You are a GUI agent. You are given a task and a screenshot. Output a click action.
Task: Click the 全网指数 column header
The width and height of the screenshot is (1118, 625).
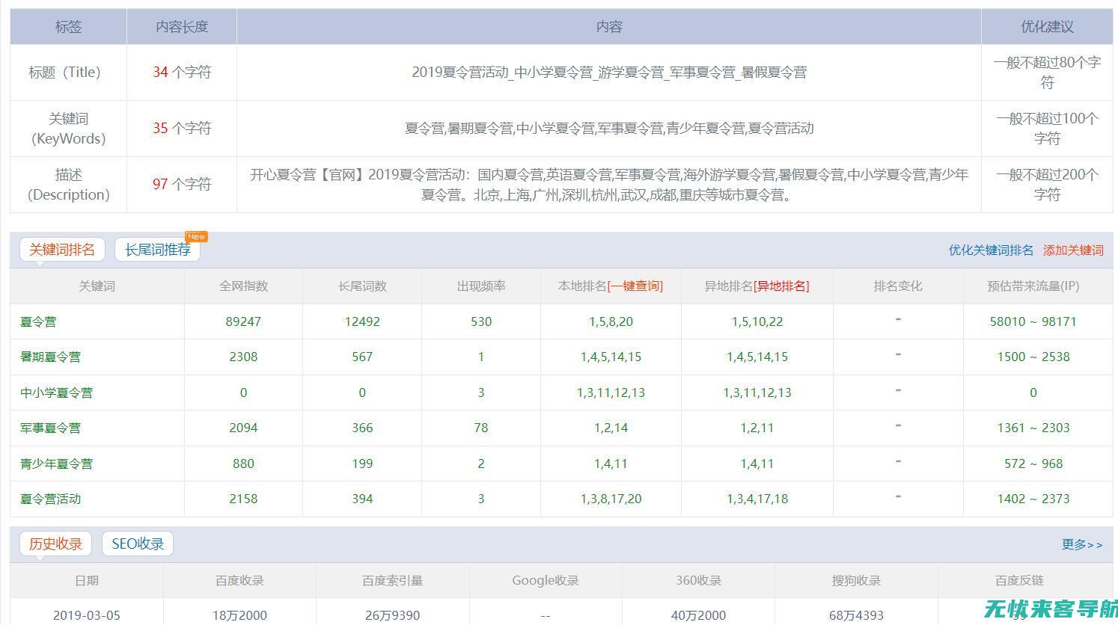(x=243, y=286)
